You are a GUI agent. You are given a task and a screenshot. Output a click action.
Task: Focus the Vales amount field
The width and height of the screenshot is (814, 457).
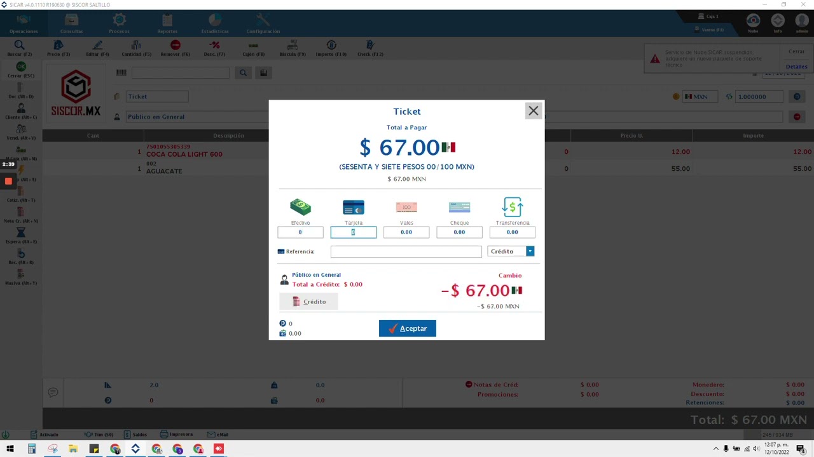[x=406, y=232]
